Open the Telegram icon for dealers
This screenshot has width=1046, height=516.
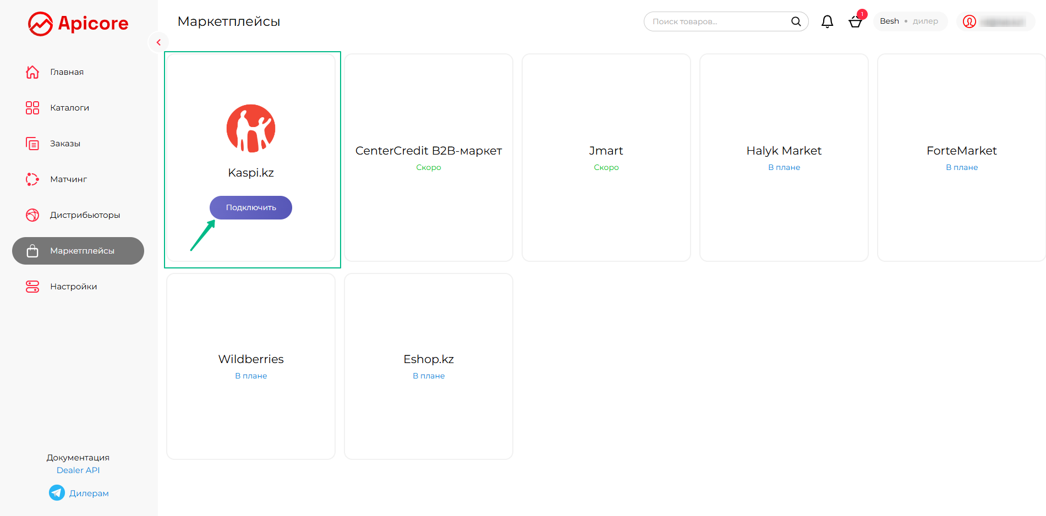coord(57,493)
